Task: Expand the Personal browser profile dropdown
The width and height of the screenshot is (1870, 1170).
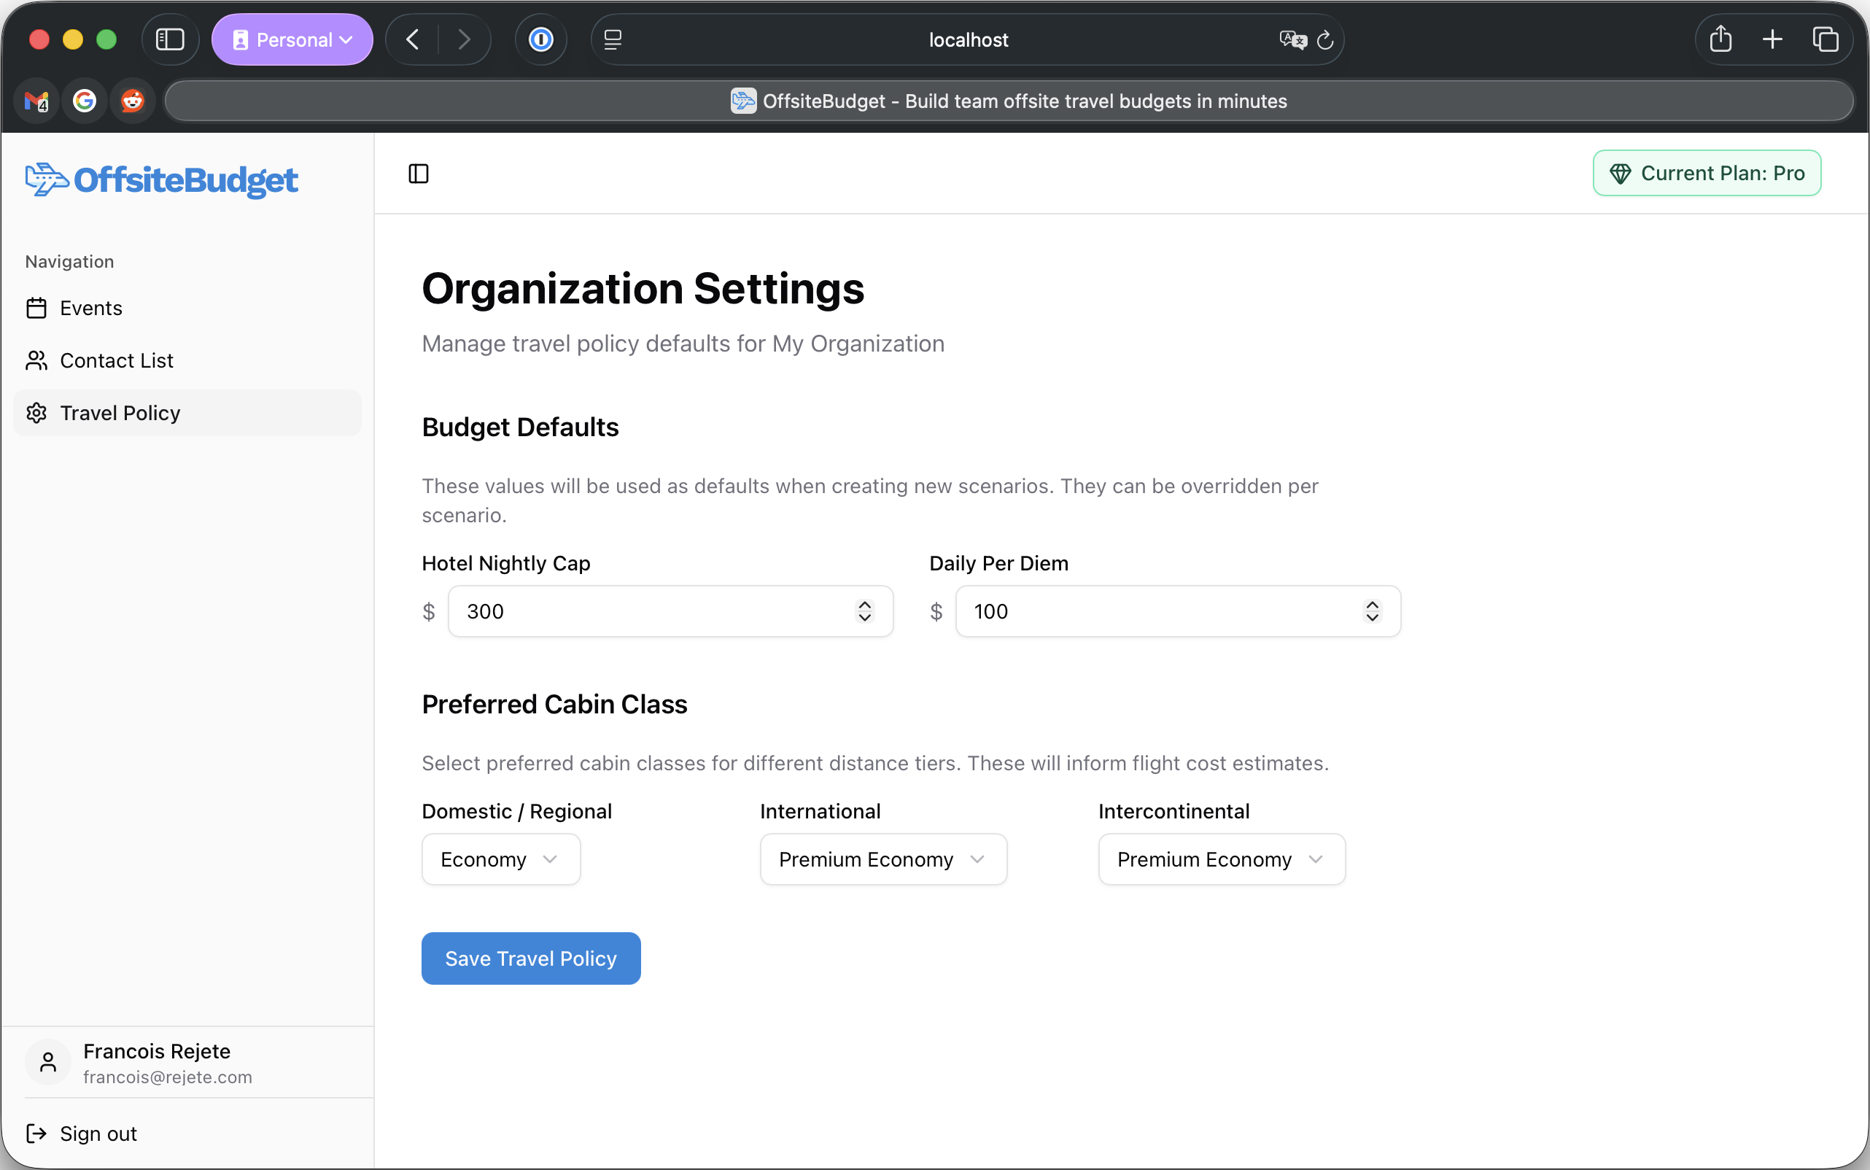Action: pos(292,39)
